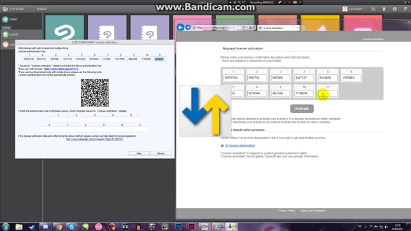Click the taskbar clock
This screenshot has width=411, height=231.
398,227
